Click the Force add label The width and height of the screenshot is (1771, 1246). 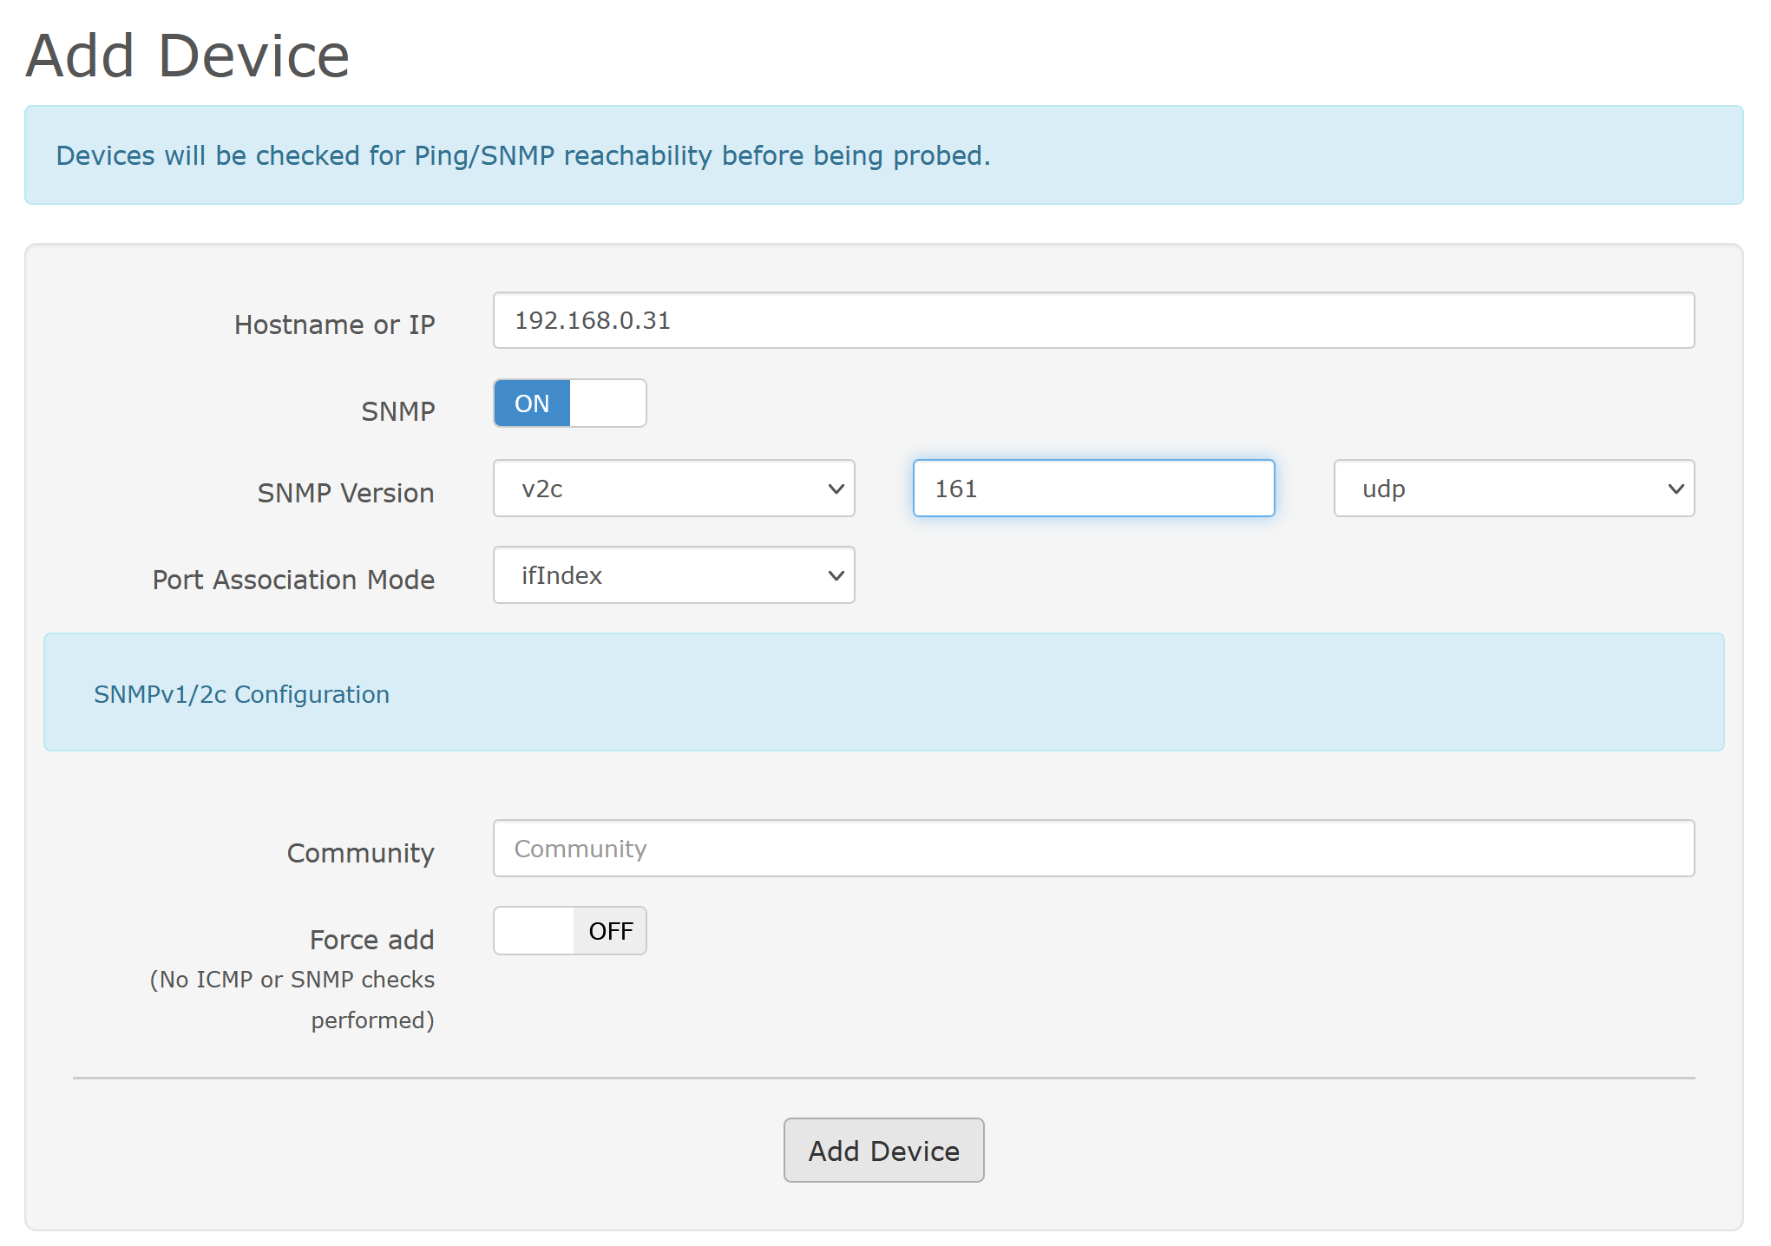[x=371, y=940]
